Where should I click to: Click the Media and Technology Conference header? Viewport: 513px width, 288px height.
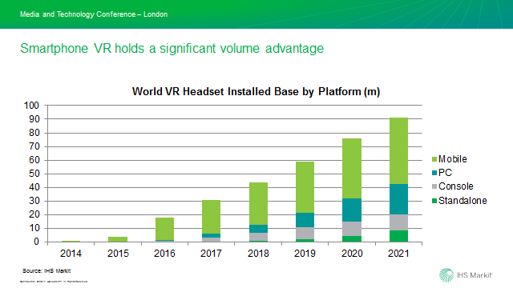pos(94,14)
